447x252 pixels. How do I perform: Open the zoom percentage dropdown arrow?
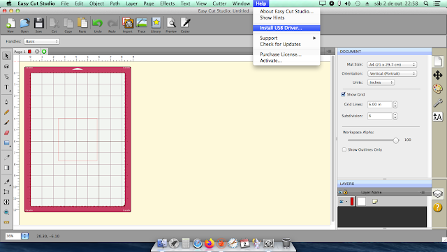coord(25,236)
